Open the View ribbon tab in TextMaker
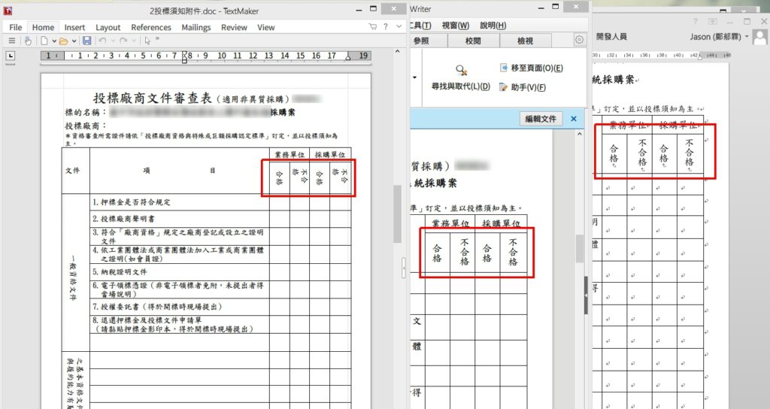 click(x=265, y=28)
